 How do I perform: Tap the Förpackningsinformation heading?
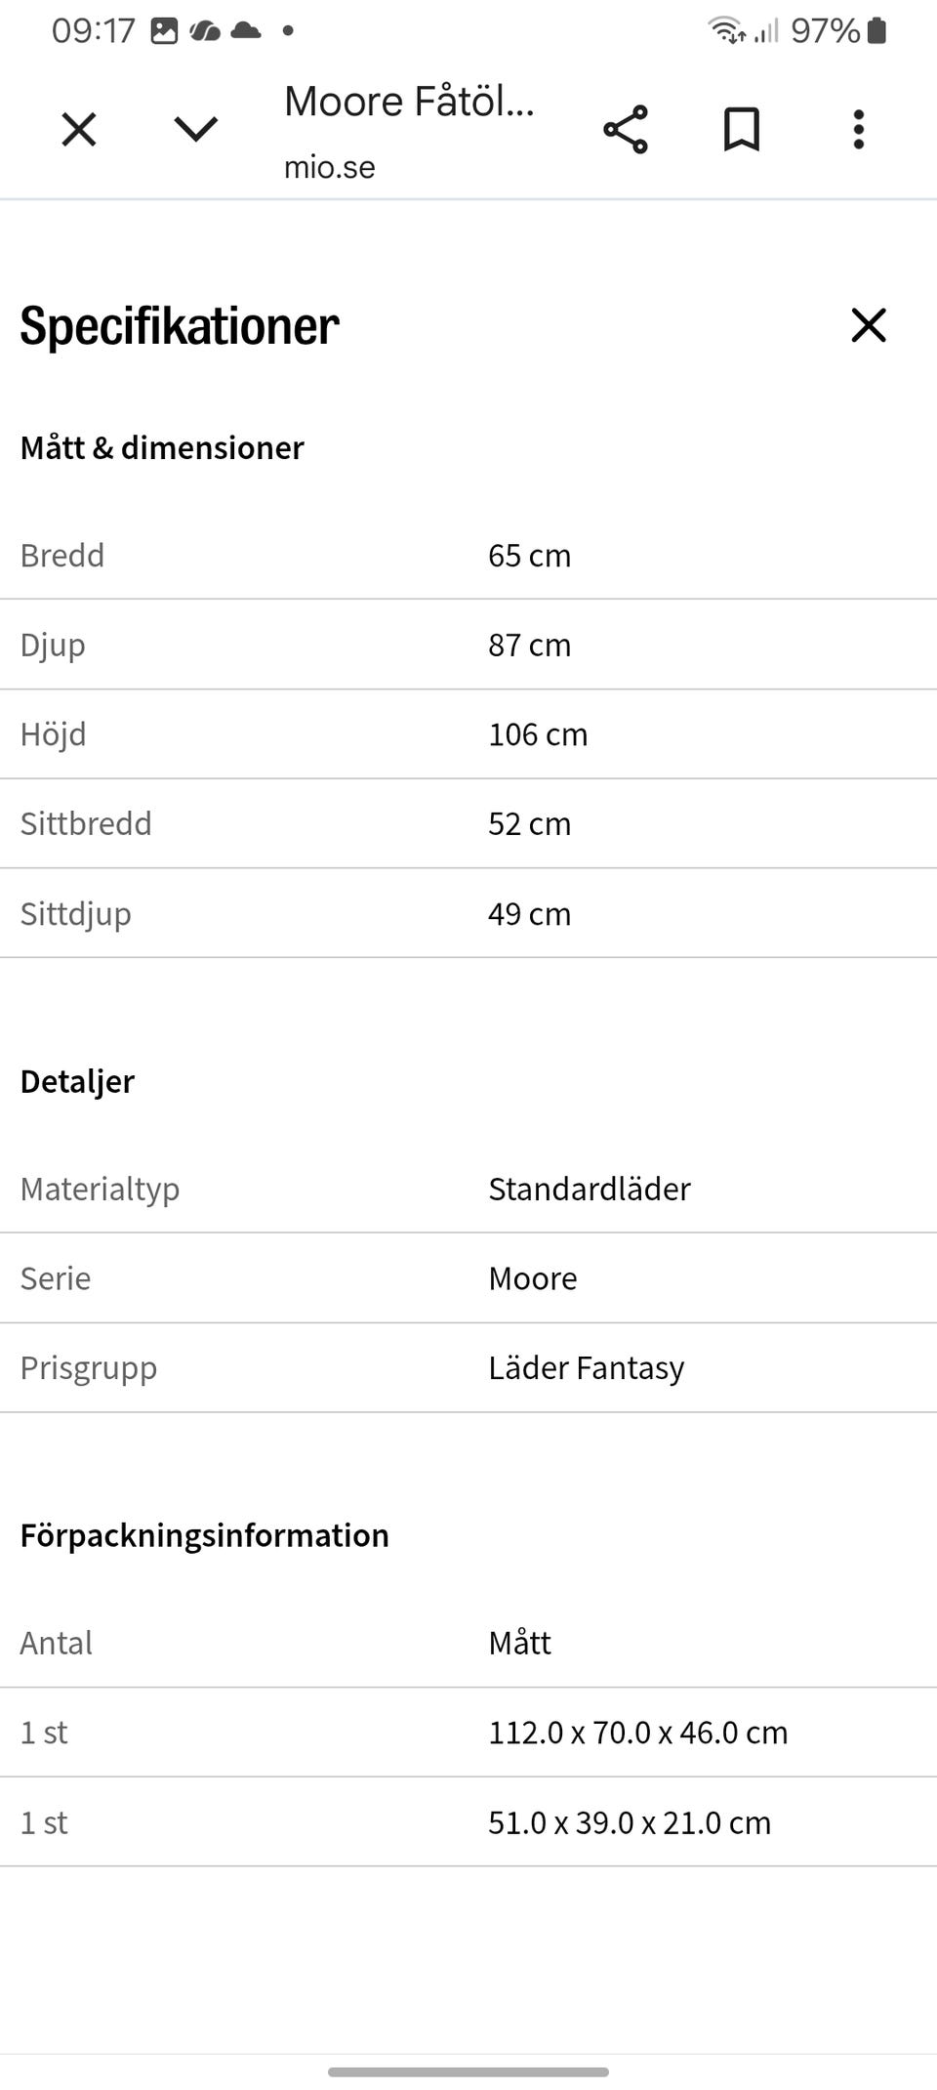(x=204, y=1535)
